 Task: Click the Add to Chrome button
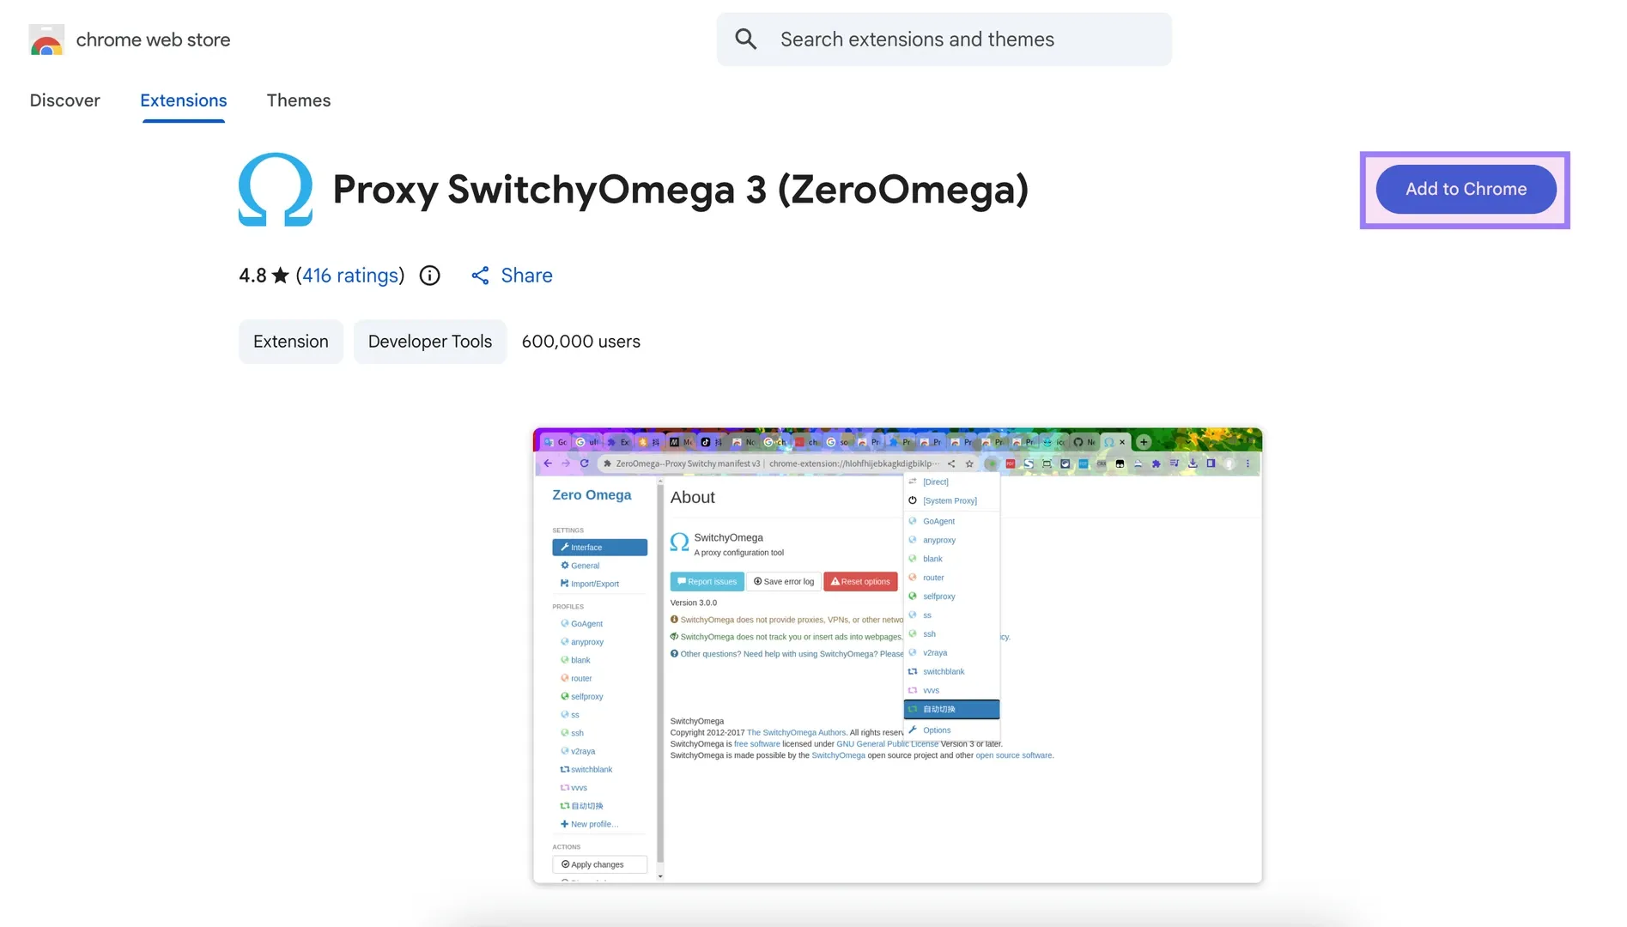(x=1466, y=189)
